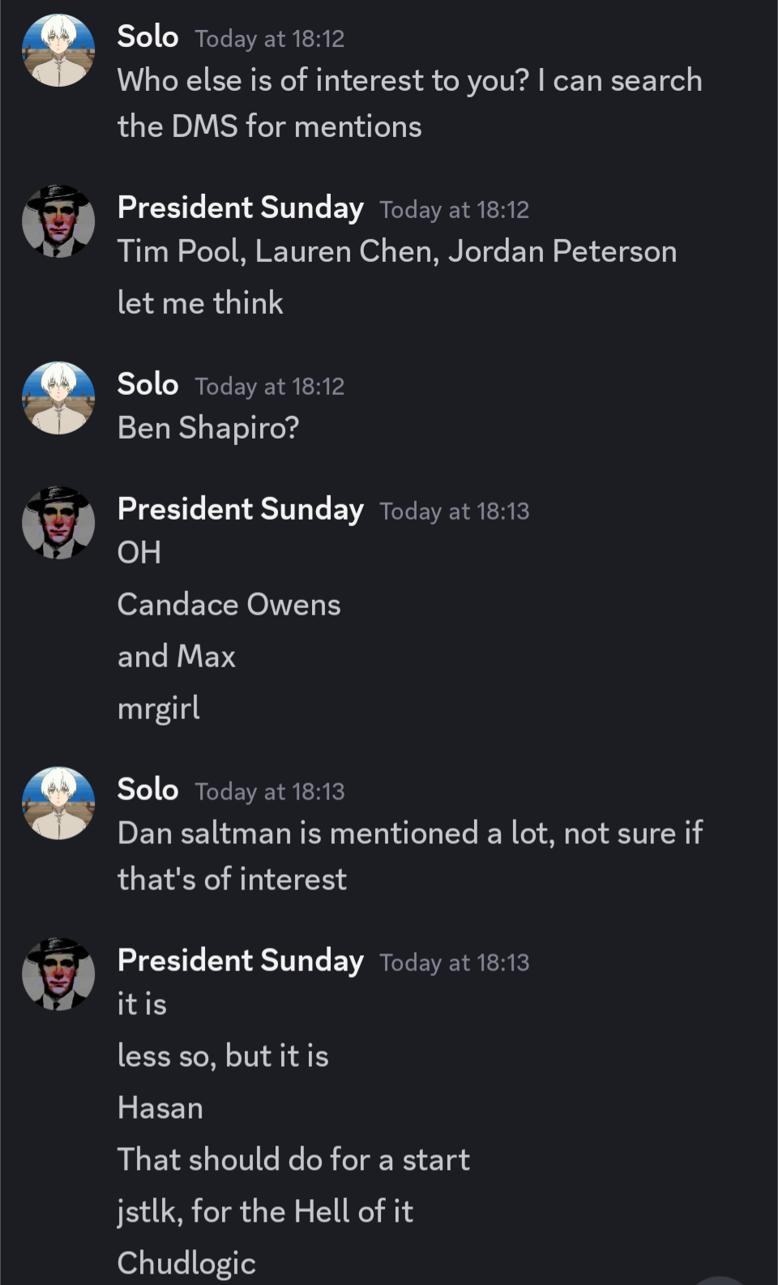Click the "let me think" message
The image size is (778, 1285).
coord(200,303)
